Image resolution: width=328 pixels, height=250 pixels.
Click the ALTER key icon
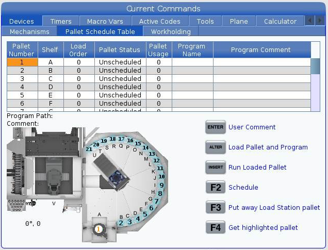215,147
